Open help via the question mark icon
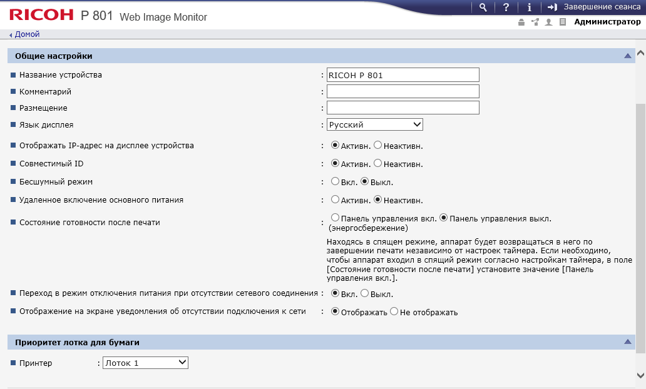This screenshot has height=389, width=646. 506,8
